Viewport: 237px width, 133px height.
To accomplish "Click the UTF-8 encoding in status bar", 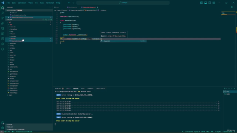I will click(x=203, y=132).
